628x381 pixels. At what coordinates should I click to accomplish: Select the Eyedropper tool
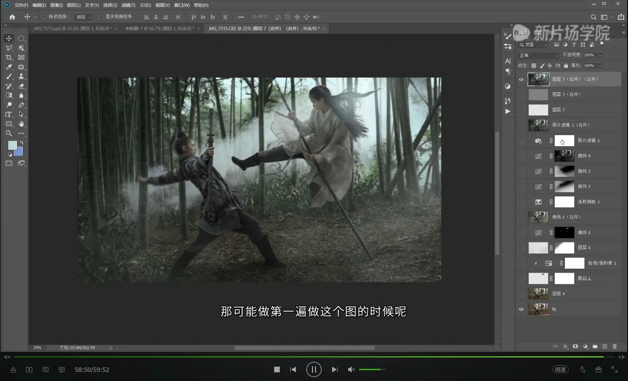9,67
